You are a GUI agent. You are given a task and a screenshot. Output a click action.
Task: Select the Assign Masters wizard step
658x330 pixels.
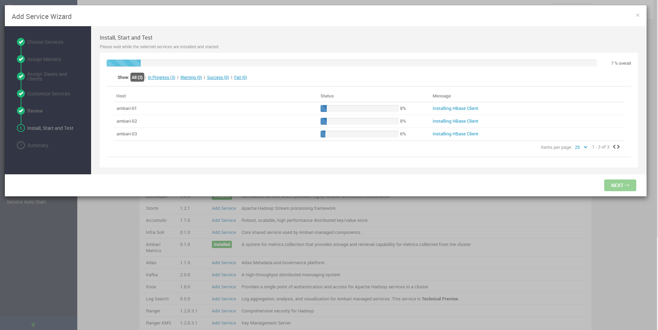pyautogui.click(x=44, y=59)
